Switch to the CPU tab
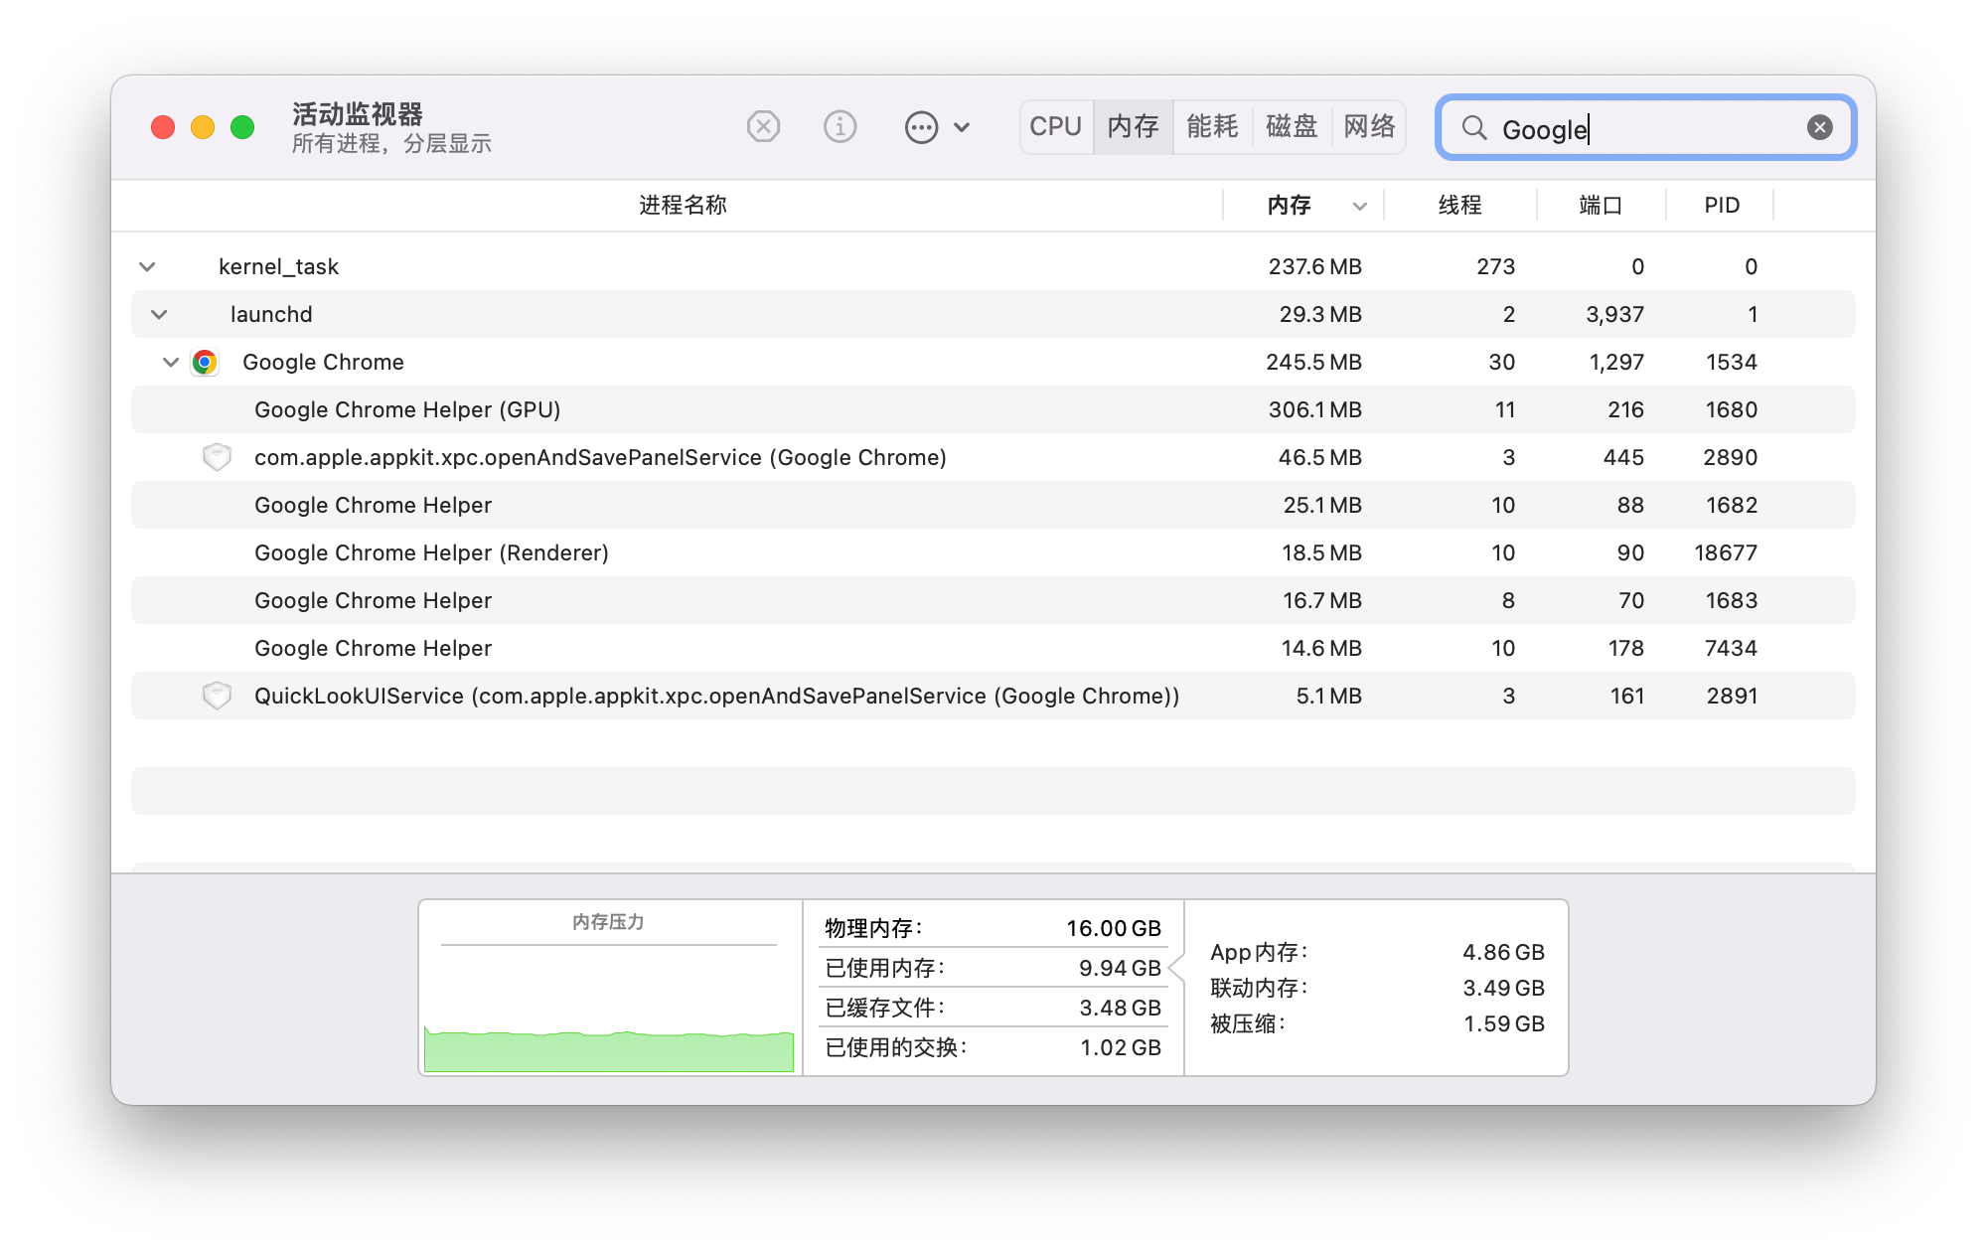The height and width of the screenshot is (1252, 1987). click(x=1056, y=127)
